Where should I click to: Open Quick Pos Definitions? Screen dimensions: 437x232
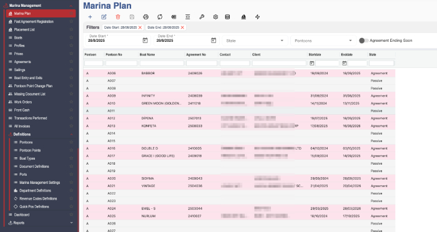click(x=34, y=206)
